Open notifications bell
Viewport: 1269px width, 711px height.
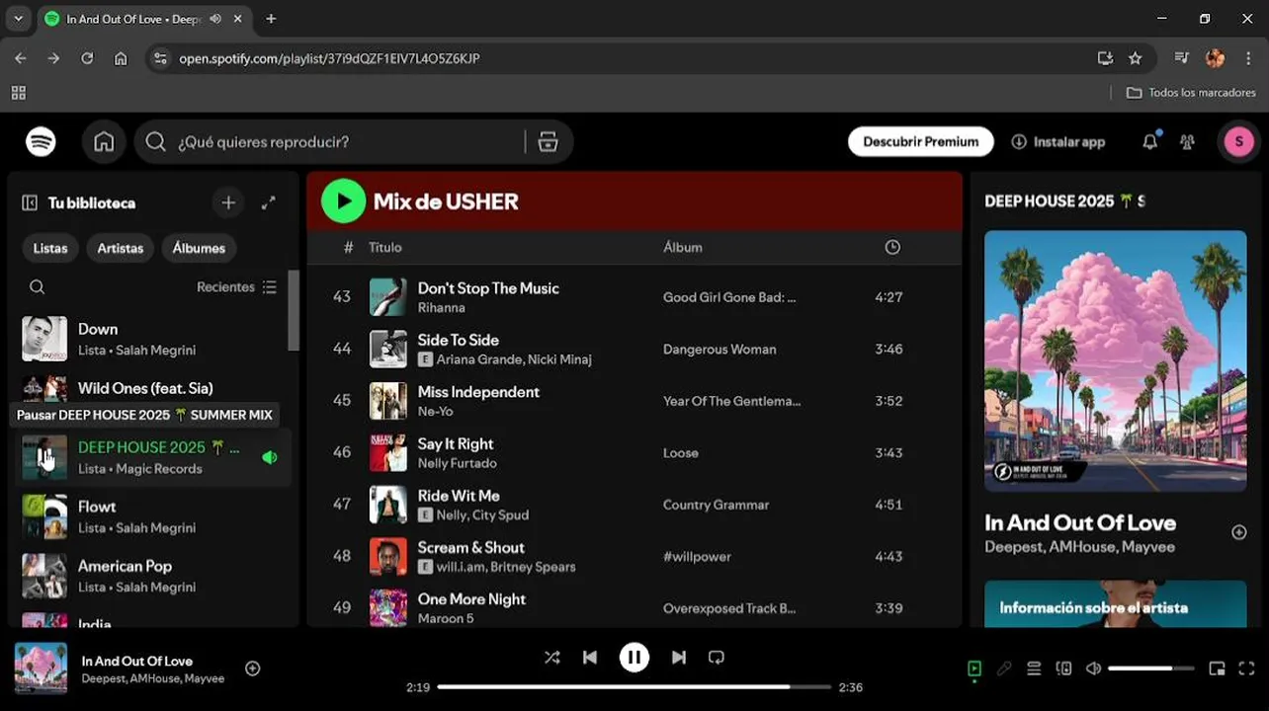tap(1149, 142)
